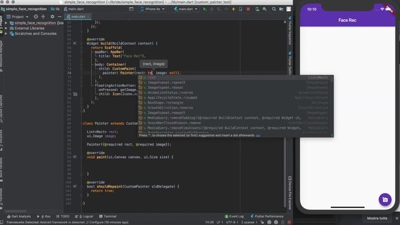Open the iPhone Xʀ device selector dropdown
The height and width of the screenshot is (225, 400).
click(152, 9)
